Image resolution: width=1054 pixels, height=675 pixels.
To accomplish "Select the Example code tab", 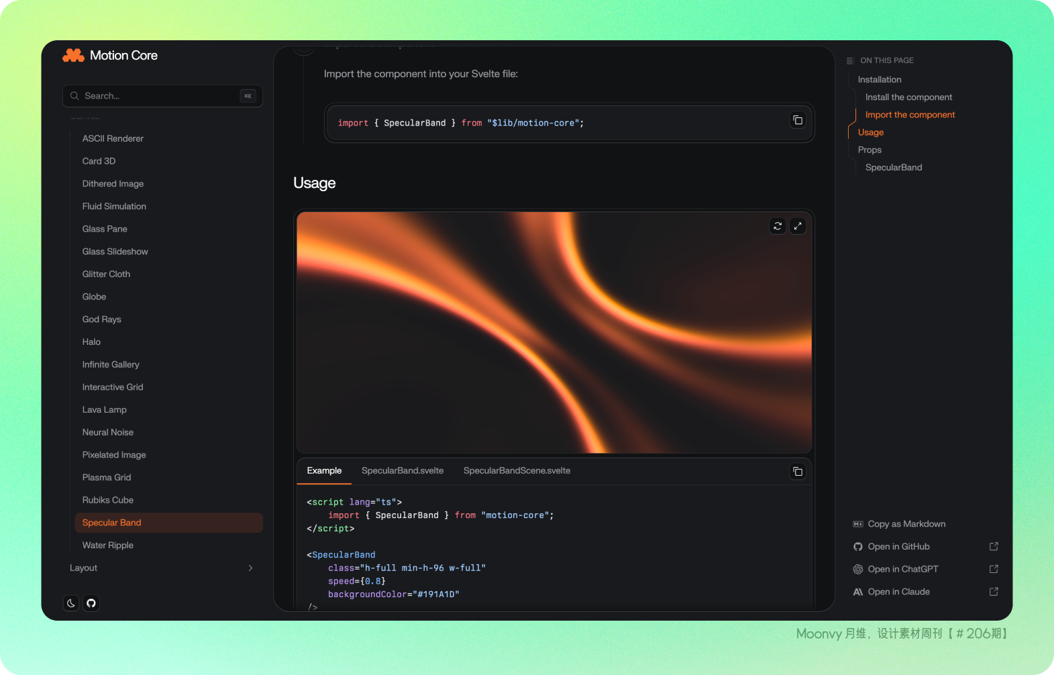I will click(324, 471).
